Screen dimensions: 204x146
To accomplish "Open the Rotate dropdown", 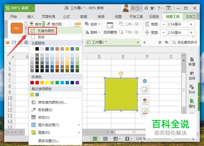I will tap(92, 32).
